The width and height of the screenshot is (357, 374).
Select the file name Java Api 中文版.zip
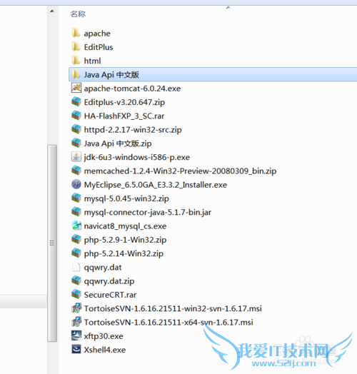pos(118,143)
